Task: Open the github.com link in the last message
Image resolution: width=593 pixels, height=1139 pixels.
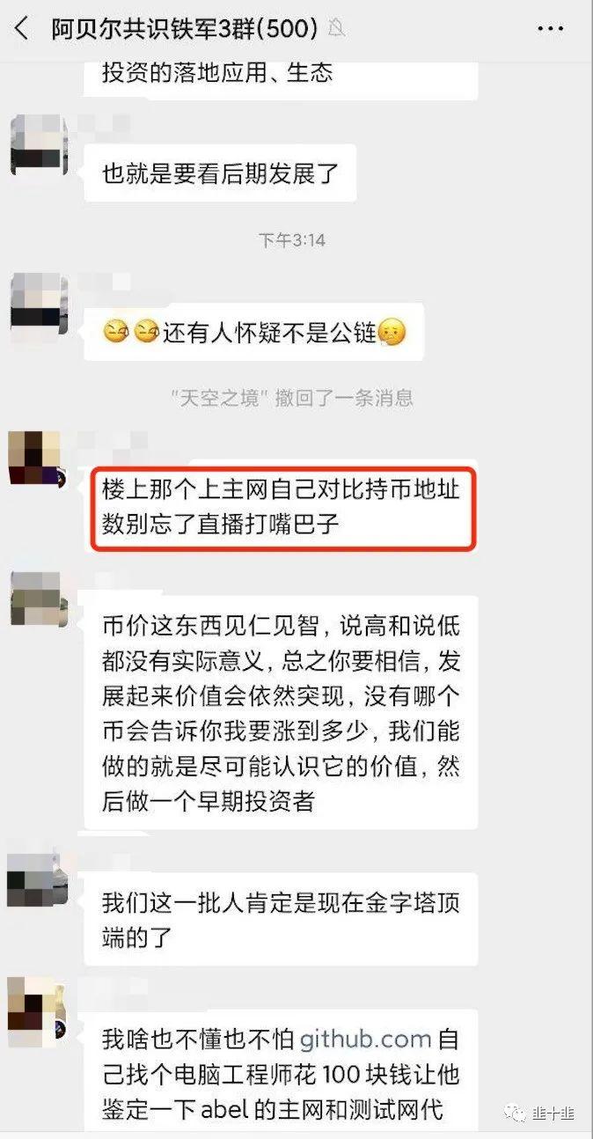Action: click(365, 1040)
